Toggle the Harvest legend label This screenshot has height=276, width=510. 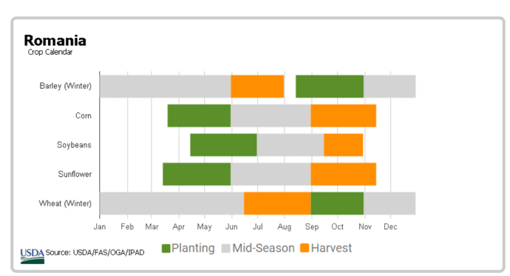point(331,248)
